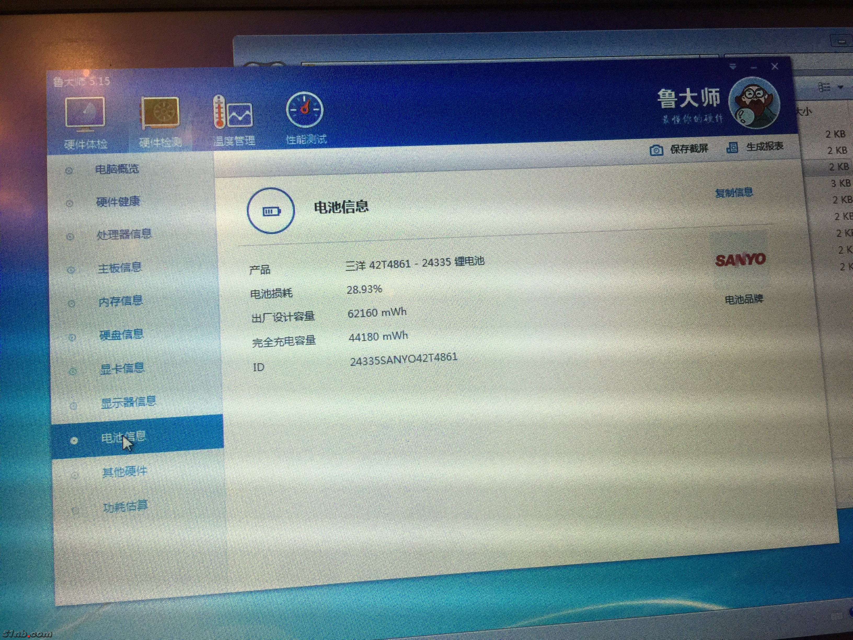Close the 鲁大师 window

[x=775, y=66]
